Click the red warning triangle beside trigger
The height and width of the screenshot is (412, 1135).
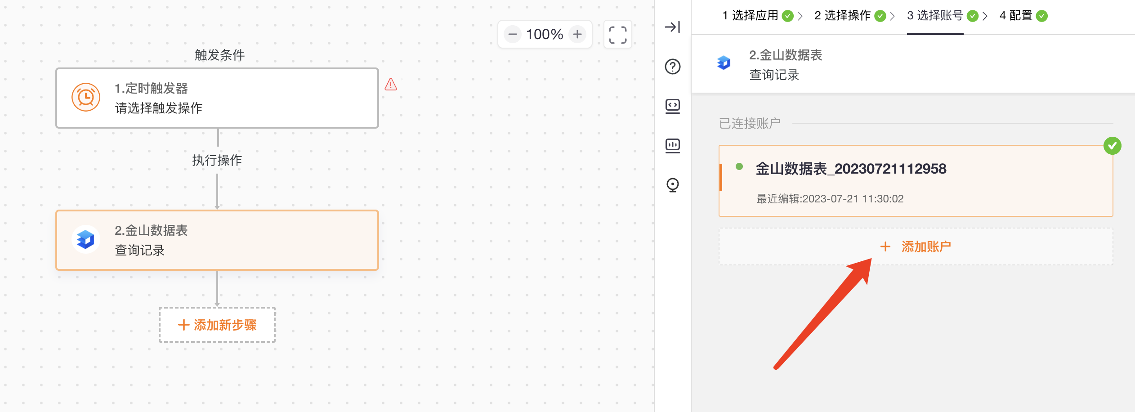click(x=391, y=85)
